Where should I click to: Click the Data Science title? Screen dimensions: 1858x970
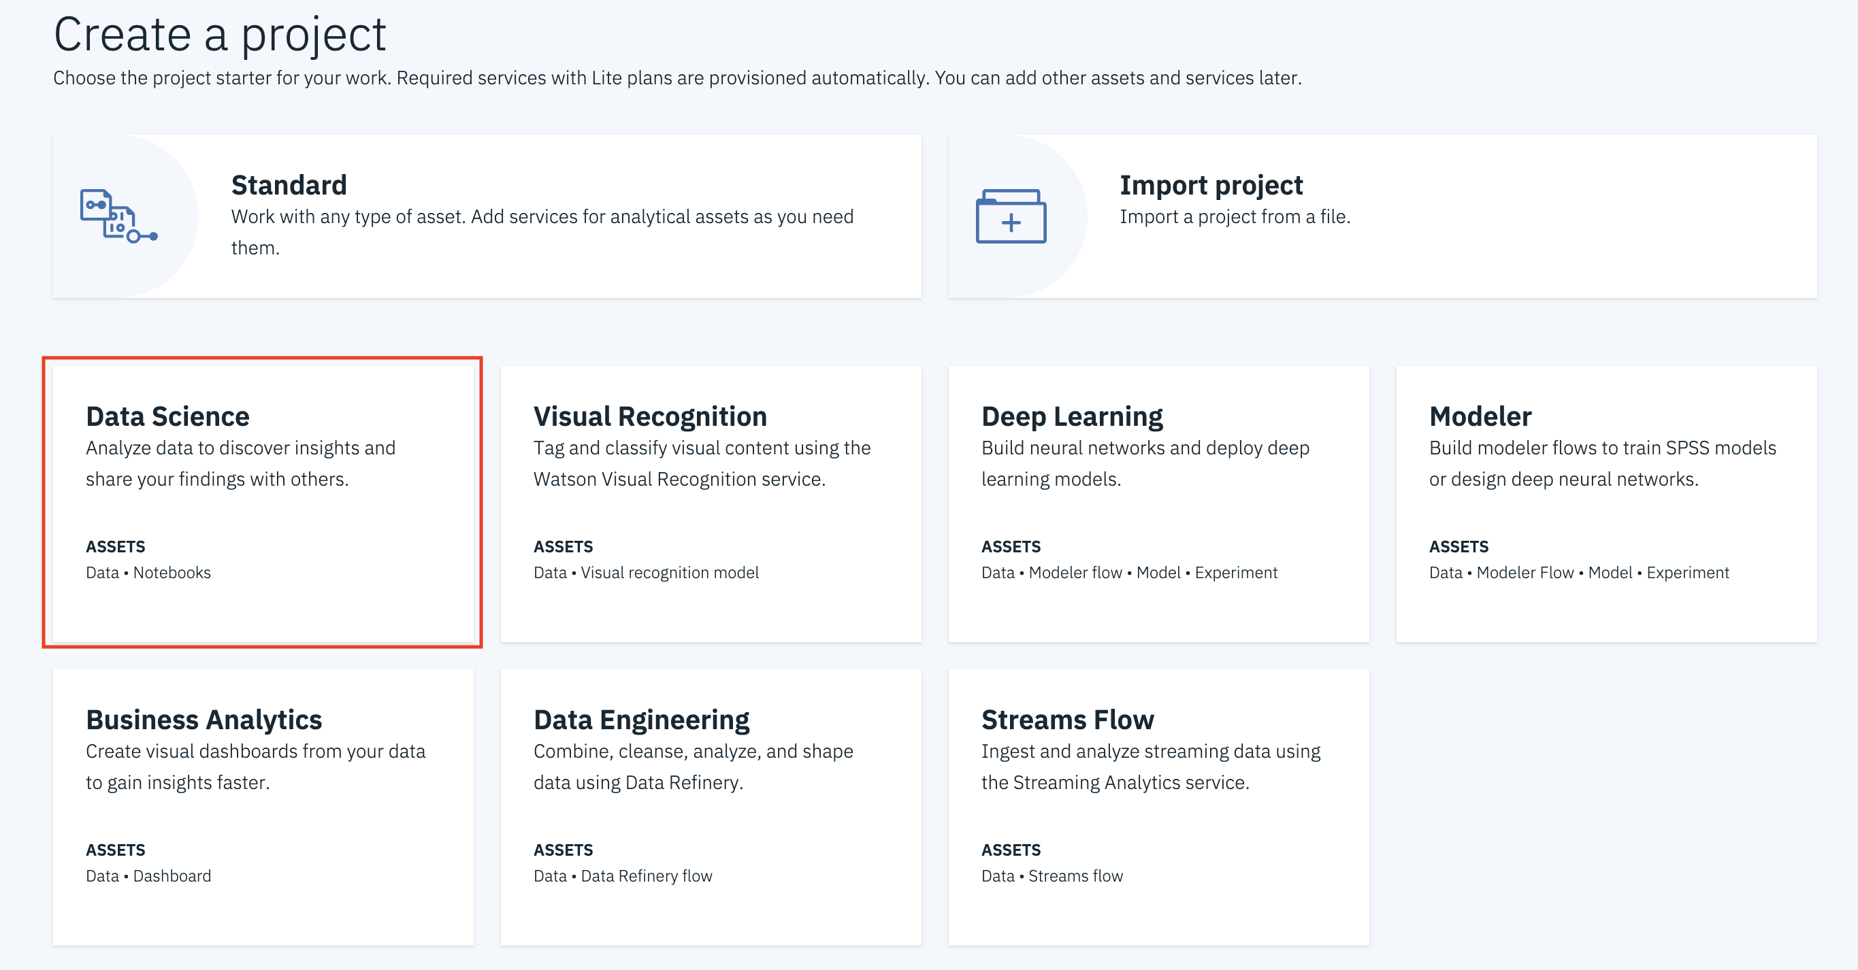tap(167, 416)
